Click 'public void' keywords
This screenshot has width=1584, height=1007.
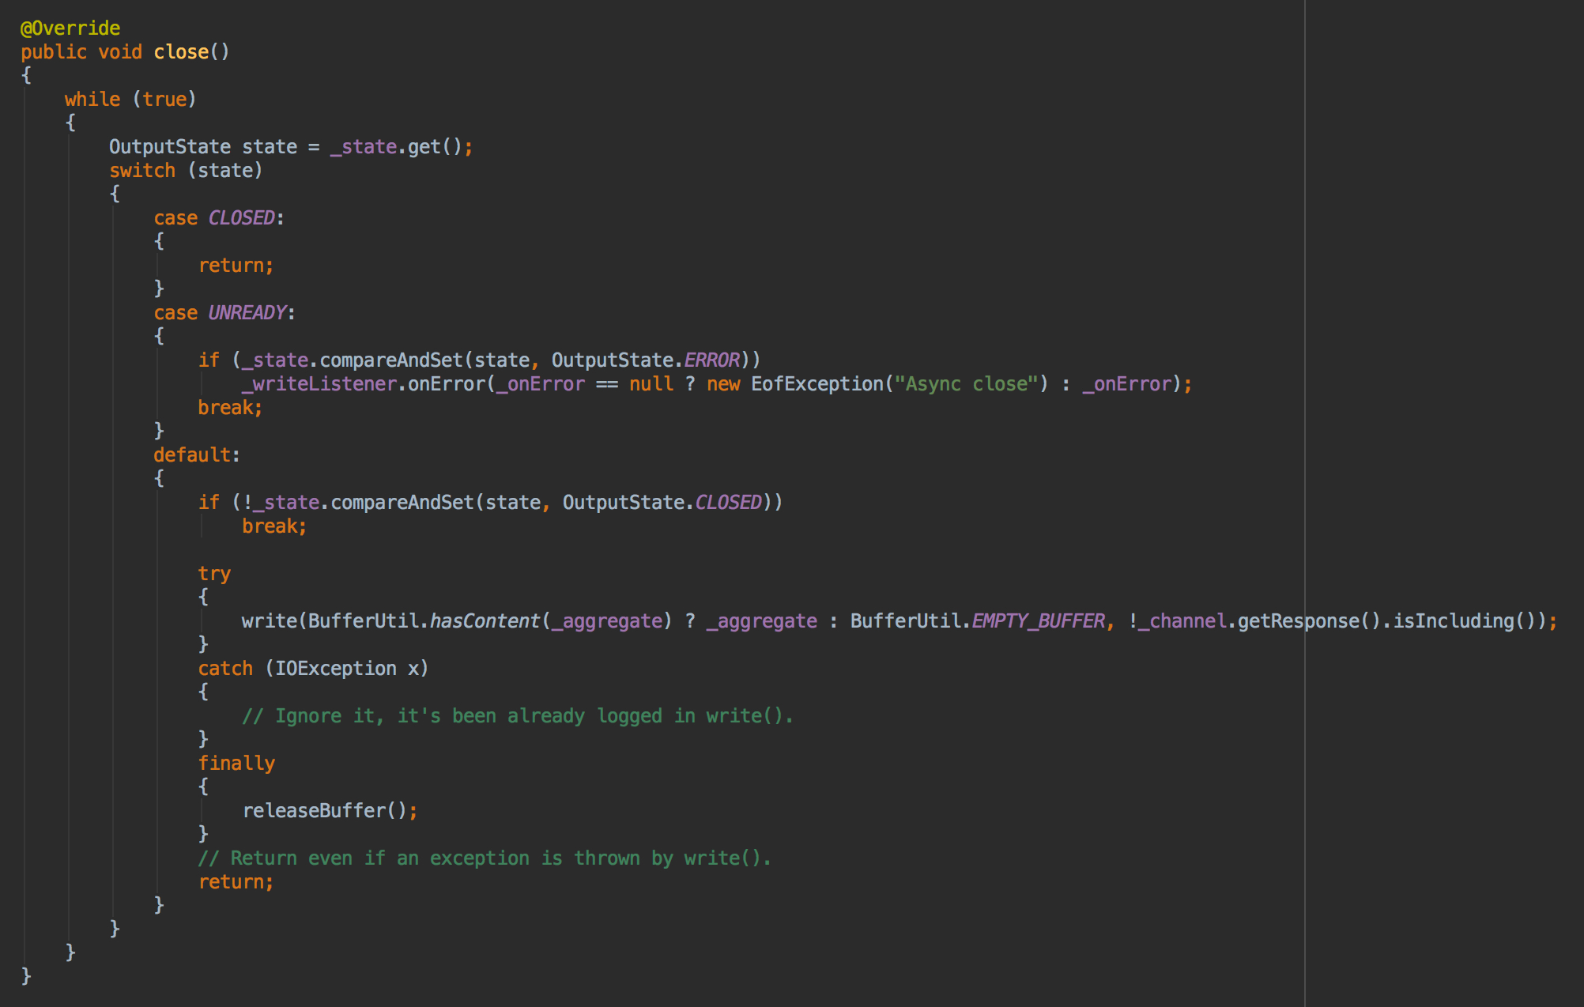(81, 52)
